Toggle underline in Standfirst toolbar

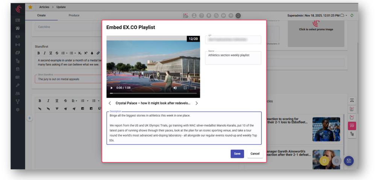point(51,53)
